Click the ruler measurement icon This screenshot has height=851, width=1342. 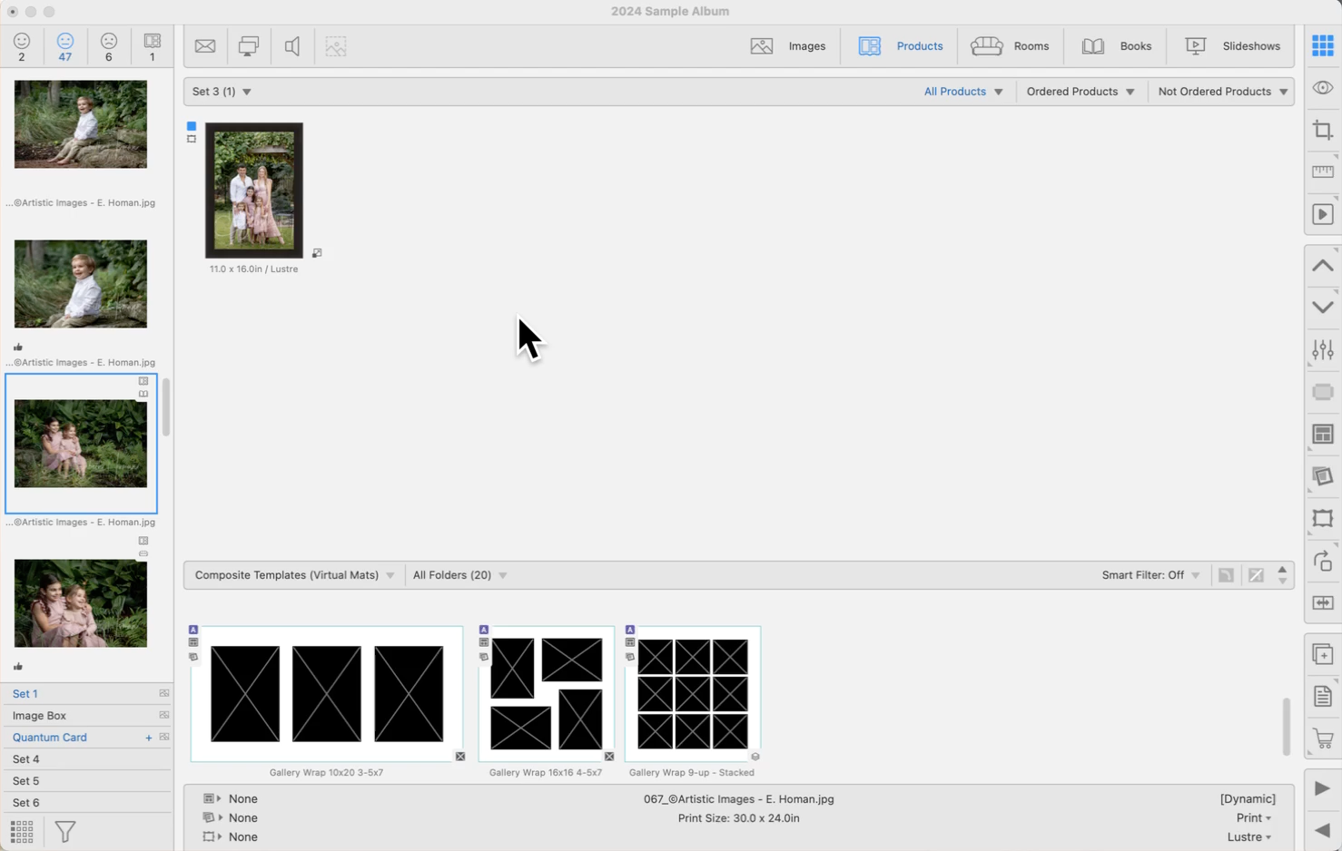1322,172
